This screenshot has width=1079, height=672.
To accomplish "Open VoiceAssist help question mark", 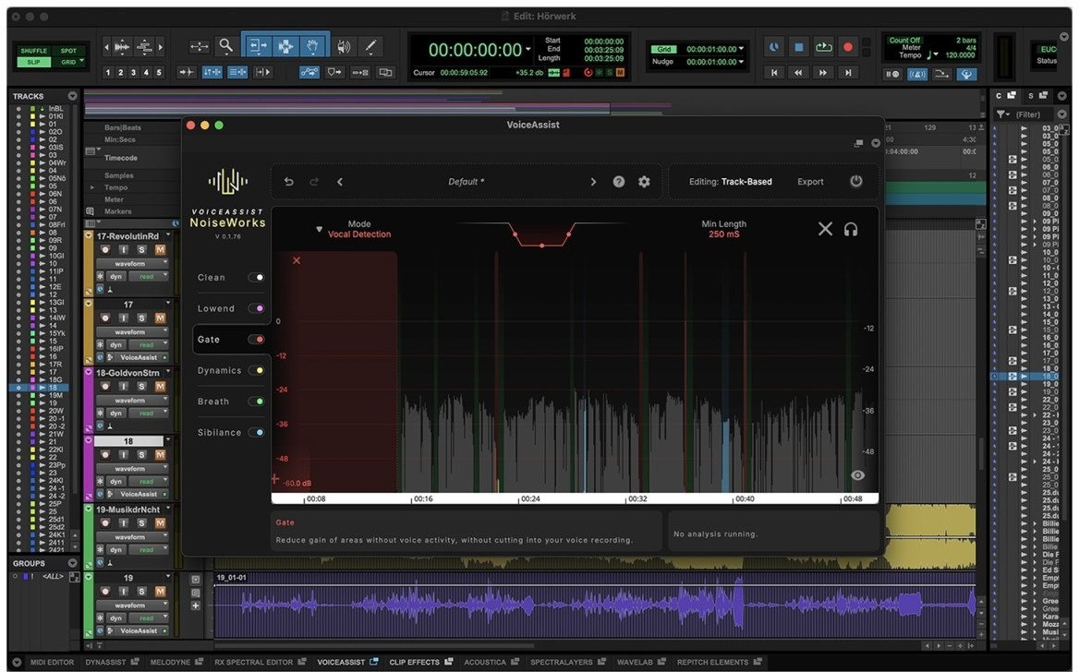I will click(x=619, y=182).
